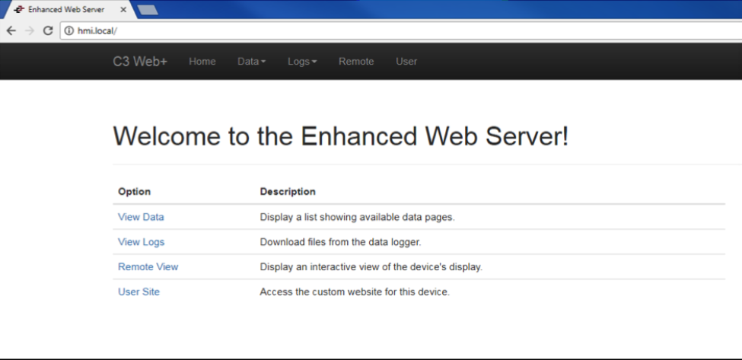Click 'Access the custom website for this device.'
The height and width of the screenshot is (360, 742).
coord(355,292)
